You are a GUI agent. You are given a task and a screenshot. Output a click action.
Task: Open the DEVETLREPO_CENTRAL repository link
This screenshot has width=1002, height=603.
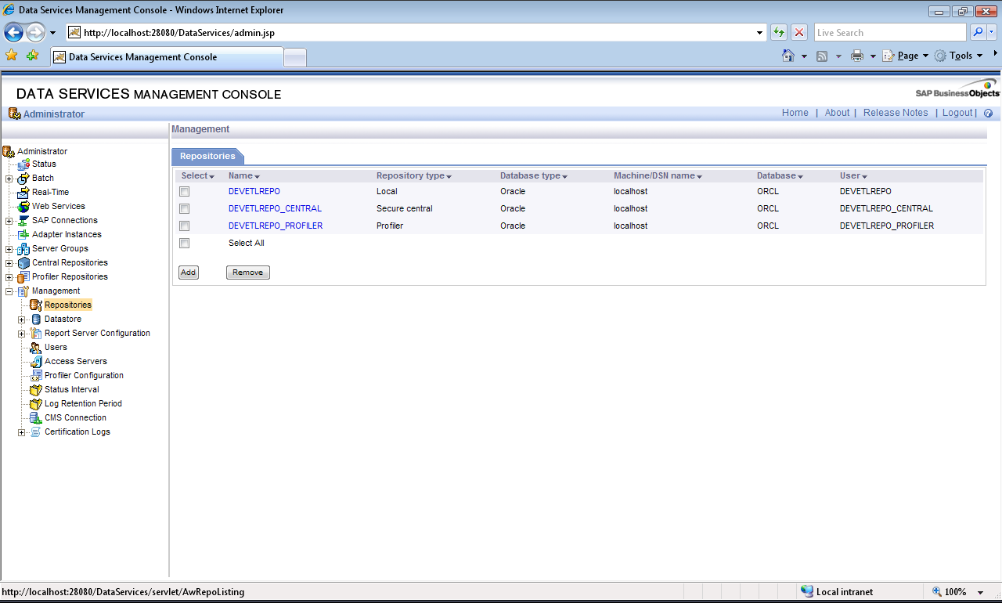(x=275, y=209)
